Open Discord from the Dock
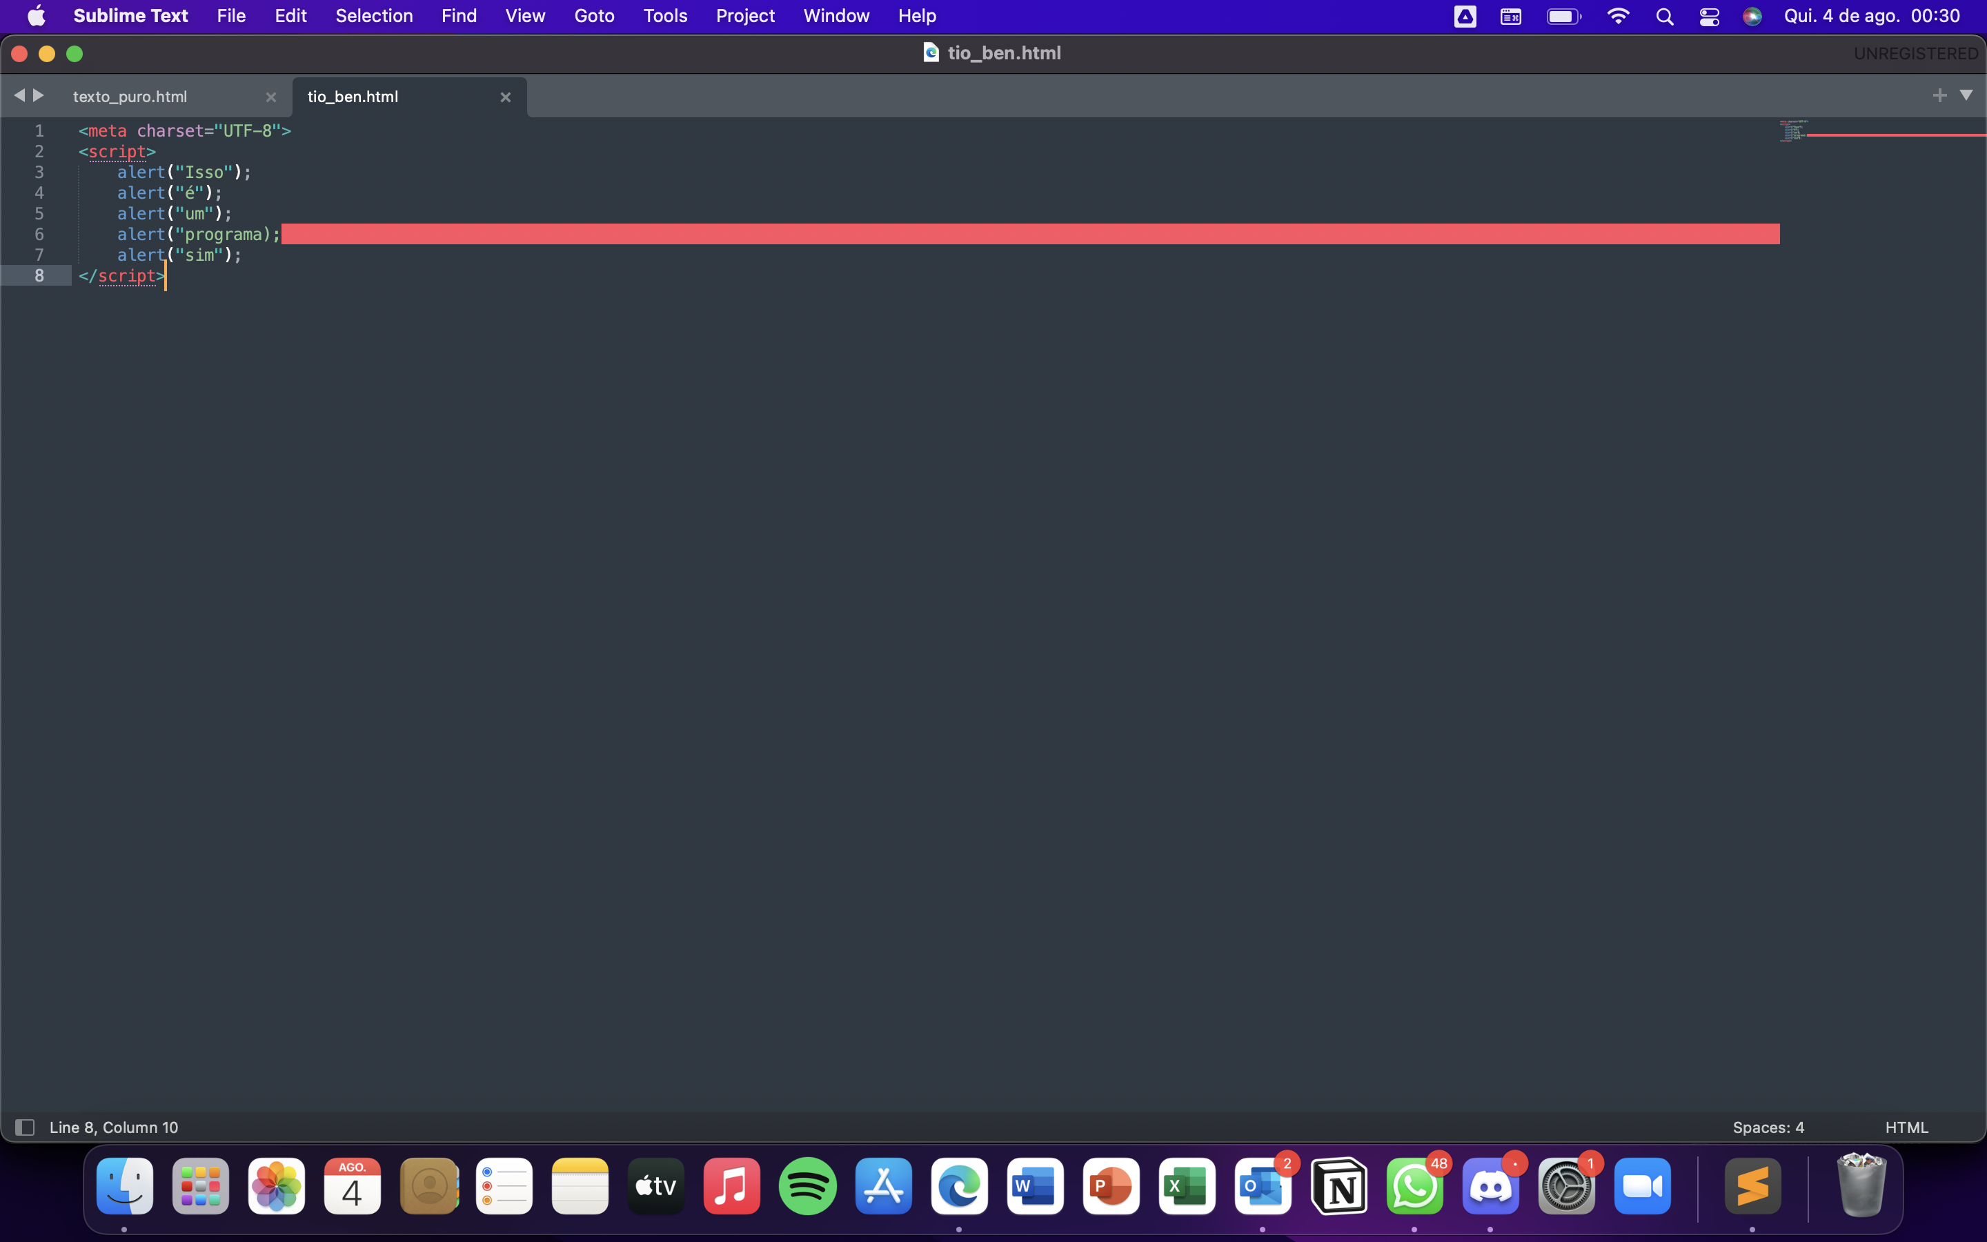Image resolution: width=1987 pixels, height=1242 pixels. [x=1490, y=1186]
